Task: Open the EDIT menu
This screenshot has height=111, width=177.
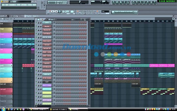Action: click(x=7, y=5)
